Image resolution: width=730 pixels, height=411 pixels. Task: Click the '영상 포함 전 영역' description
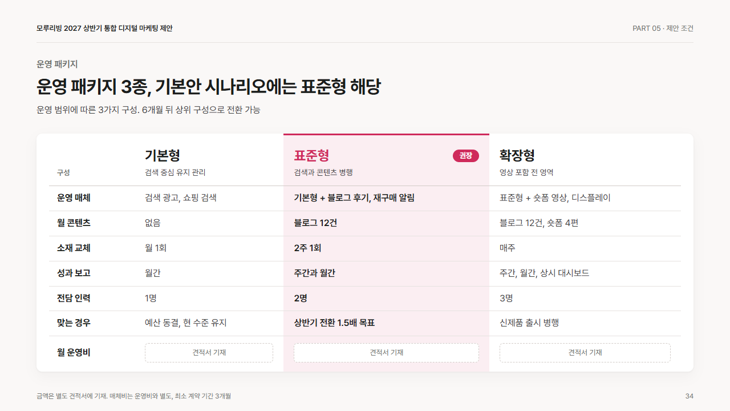click(526, 172)
